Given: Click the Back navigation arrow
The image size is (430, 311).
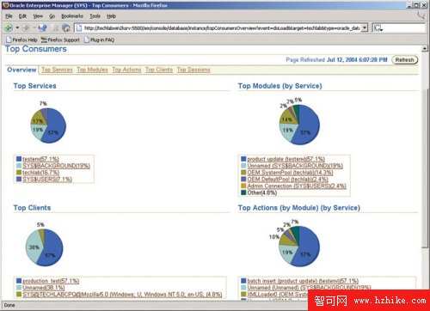Looking at the screenshot, I should click(x=9, y=27).
